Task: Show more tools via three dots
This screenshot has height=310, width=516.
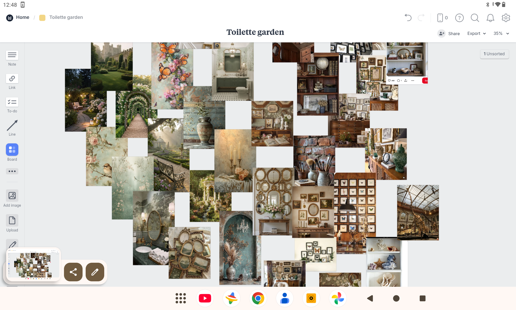Action: click(x=12, y=171)
